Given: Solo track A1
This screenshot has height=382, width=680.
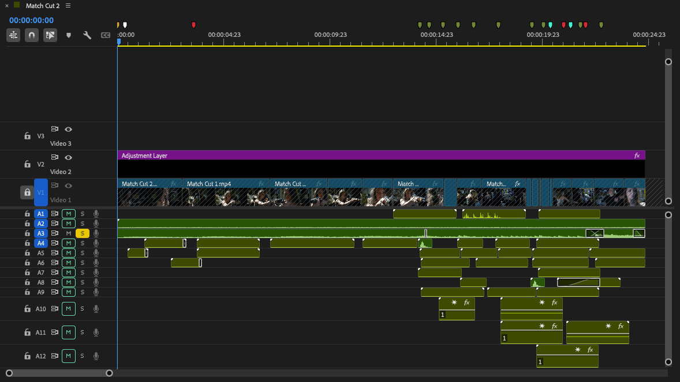Looking at the screenshot, I should (x=83, y=214).
